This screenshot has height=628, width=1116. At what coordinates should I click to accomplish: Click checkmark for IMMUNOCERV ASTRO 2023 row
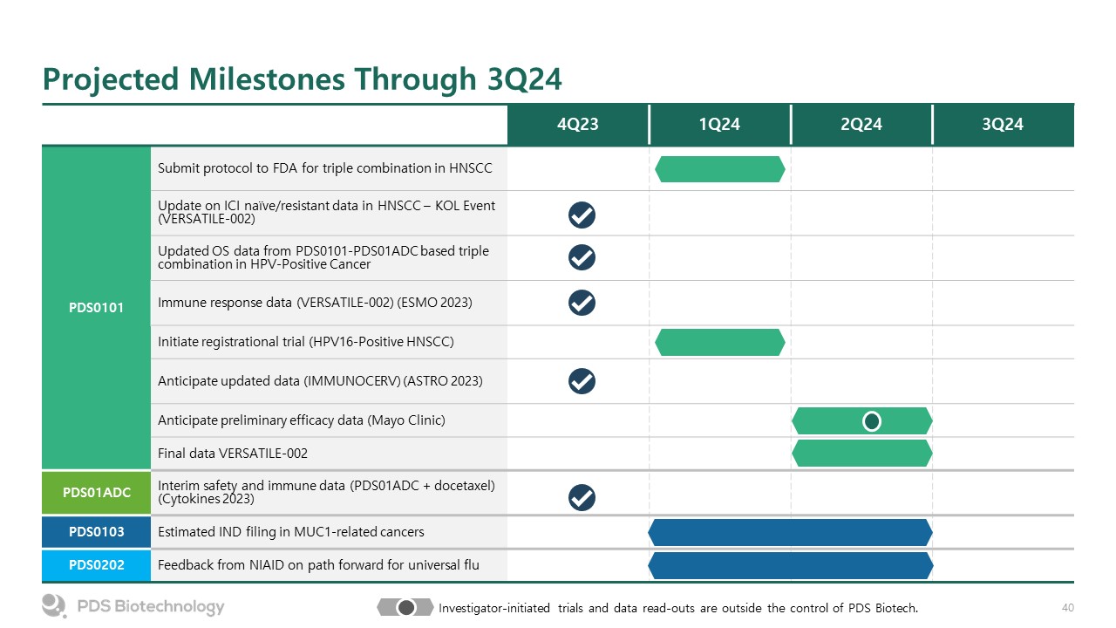coord(582,381)
